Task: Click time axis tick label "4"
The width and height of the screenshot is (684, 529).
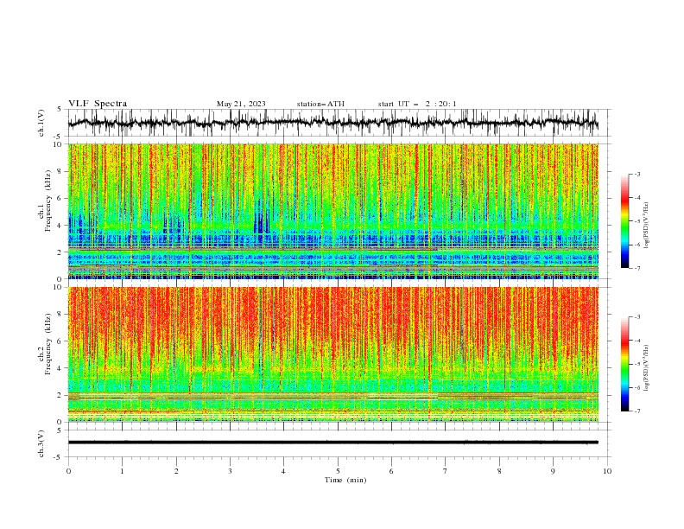Action: click(283, 471)
